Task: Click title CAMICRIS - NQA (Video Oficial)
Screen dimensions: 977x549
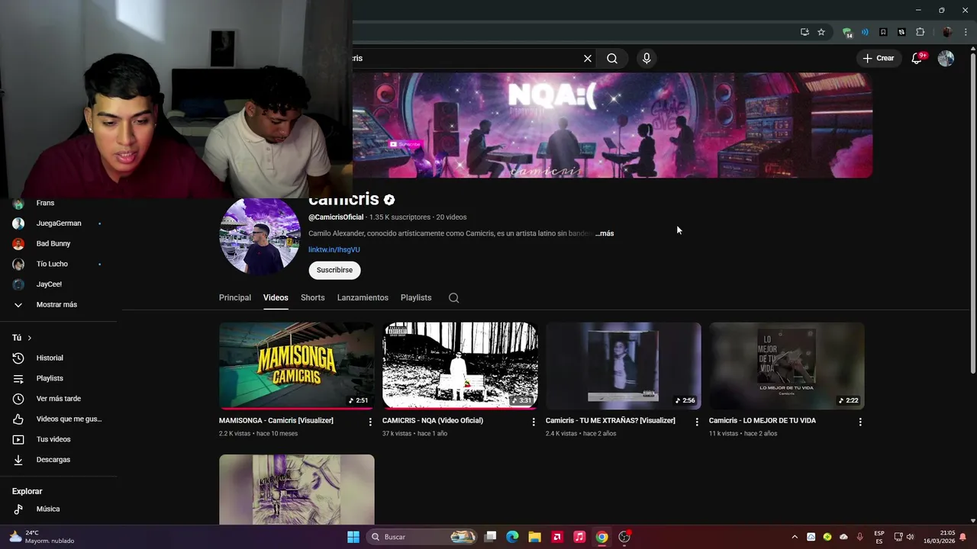Action: pos(433,420)
